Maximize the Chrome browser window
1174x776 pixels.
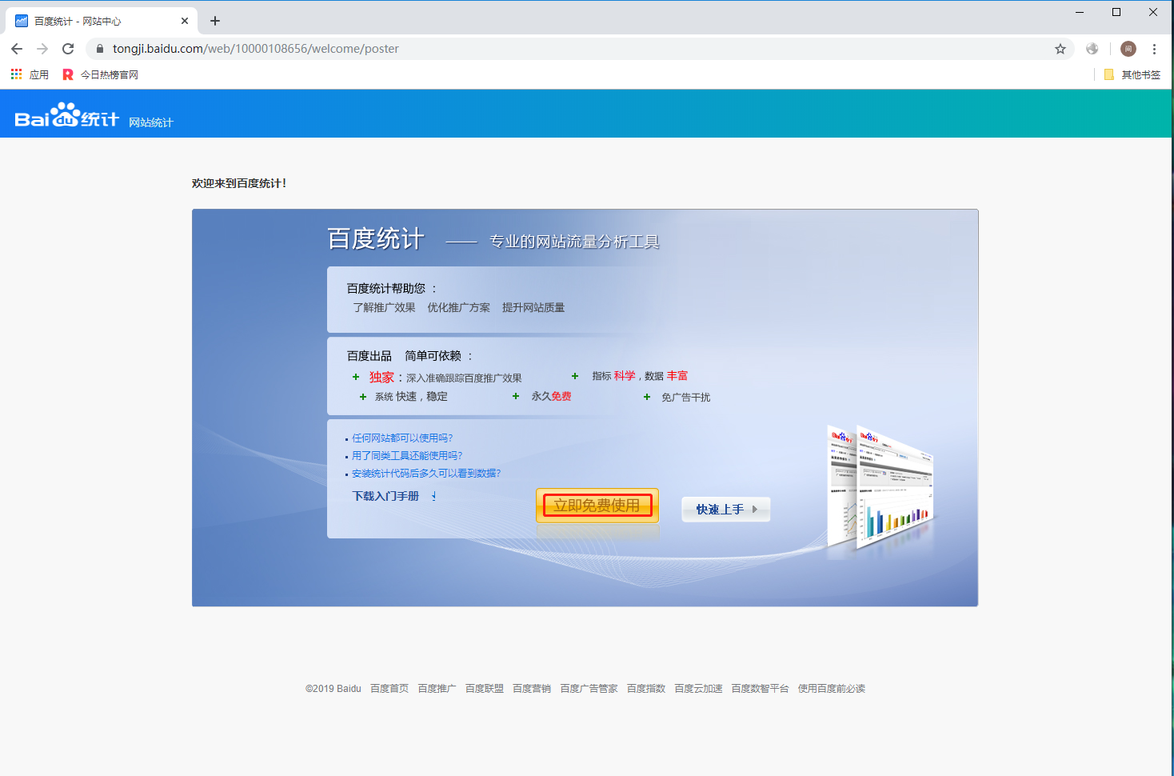click(x=1116, y=12)
